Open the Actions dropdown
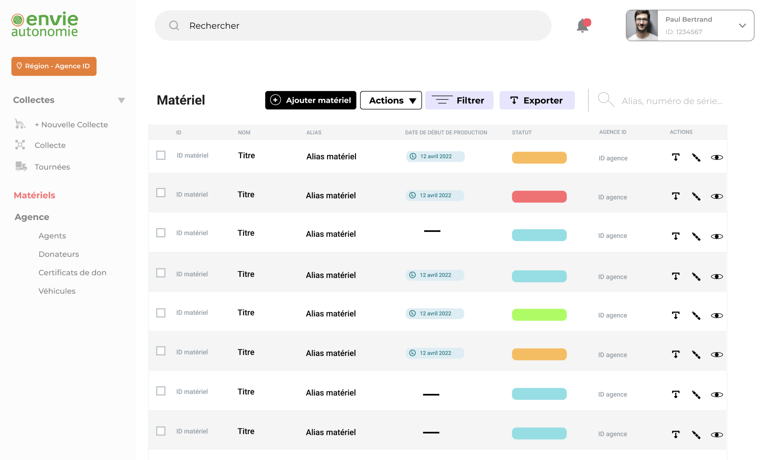The width and height of the screenshot is (768, 460). coord(391,100)
